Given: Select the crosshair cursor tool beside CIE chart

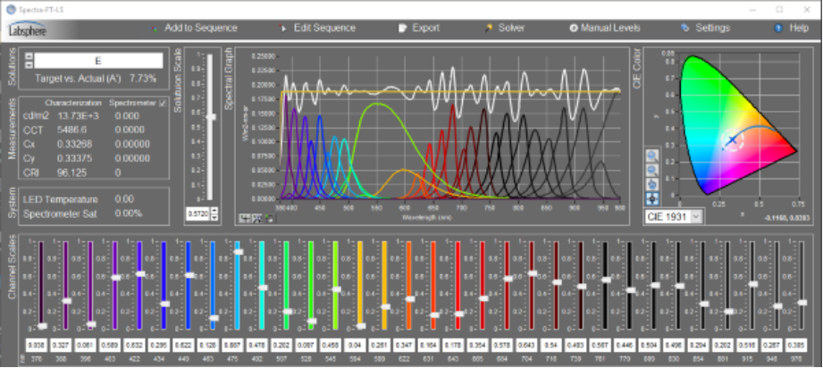Looking at the screenshot, I should click(651, 197).
